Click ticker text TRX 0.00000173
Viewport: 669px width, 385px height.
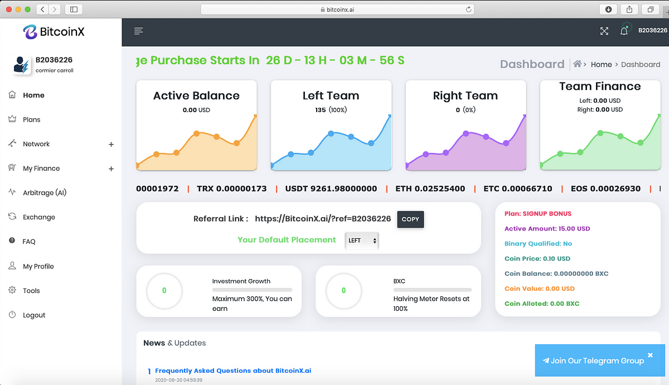pos(232,189)
